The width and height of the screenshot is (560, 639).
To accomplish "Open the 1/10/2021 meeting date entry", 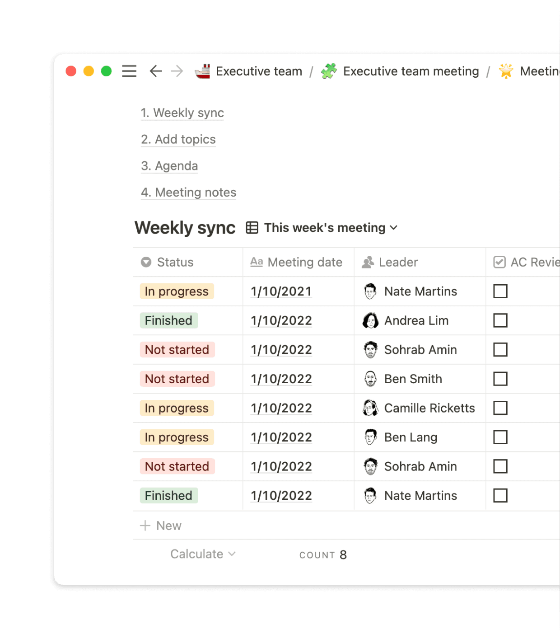I will pyautogui.click(x=281, y=291).
